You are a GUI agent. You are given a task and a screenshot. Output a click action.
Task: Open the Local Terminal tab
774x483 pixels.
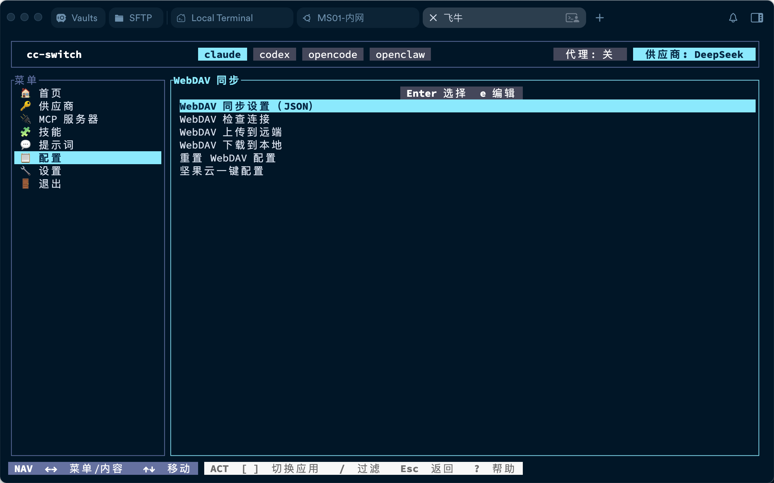tap(232, 18)
